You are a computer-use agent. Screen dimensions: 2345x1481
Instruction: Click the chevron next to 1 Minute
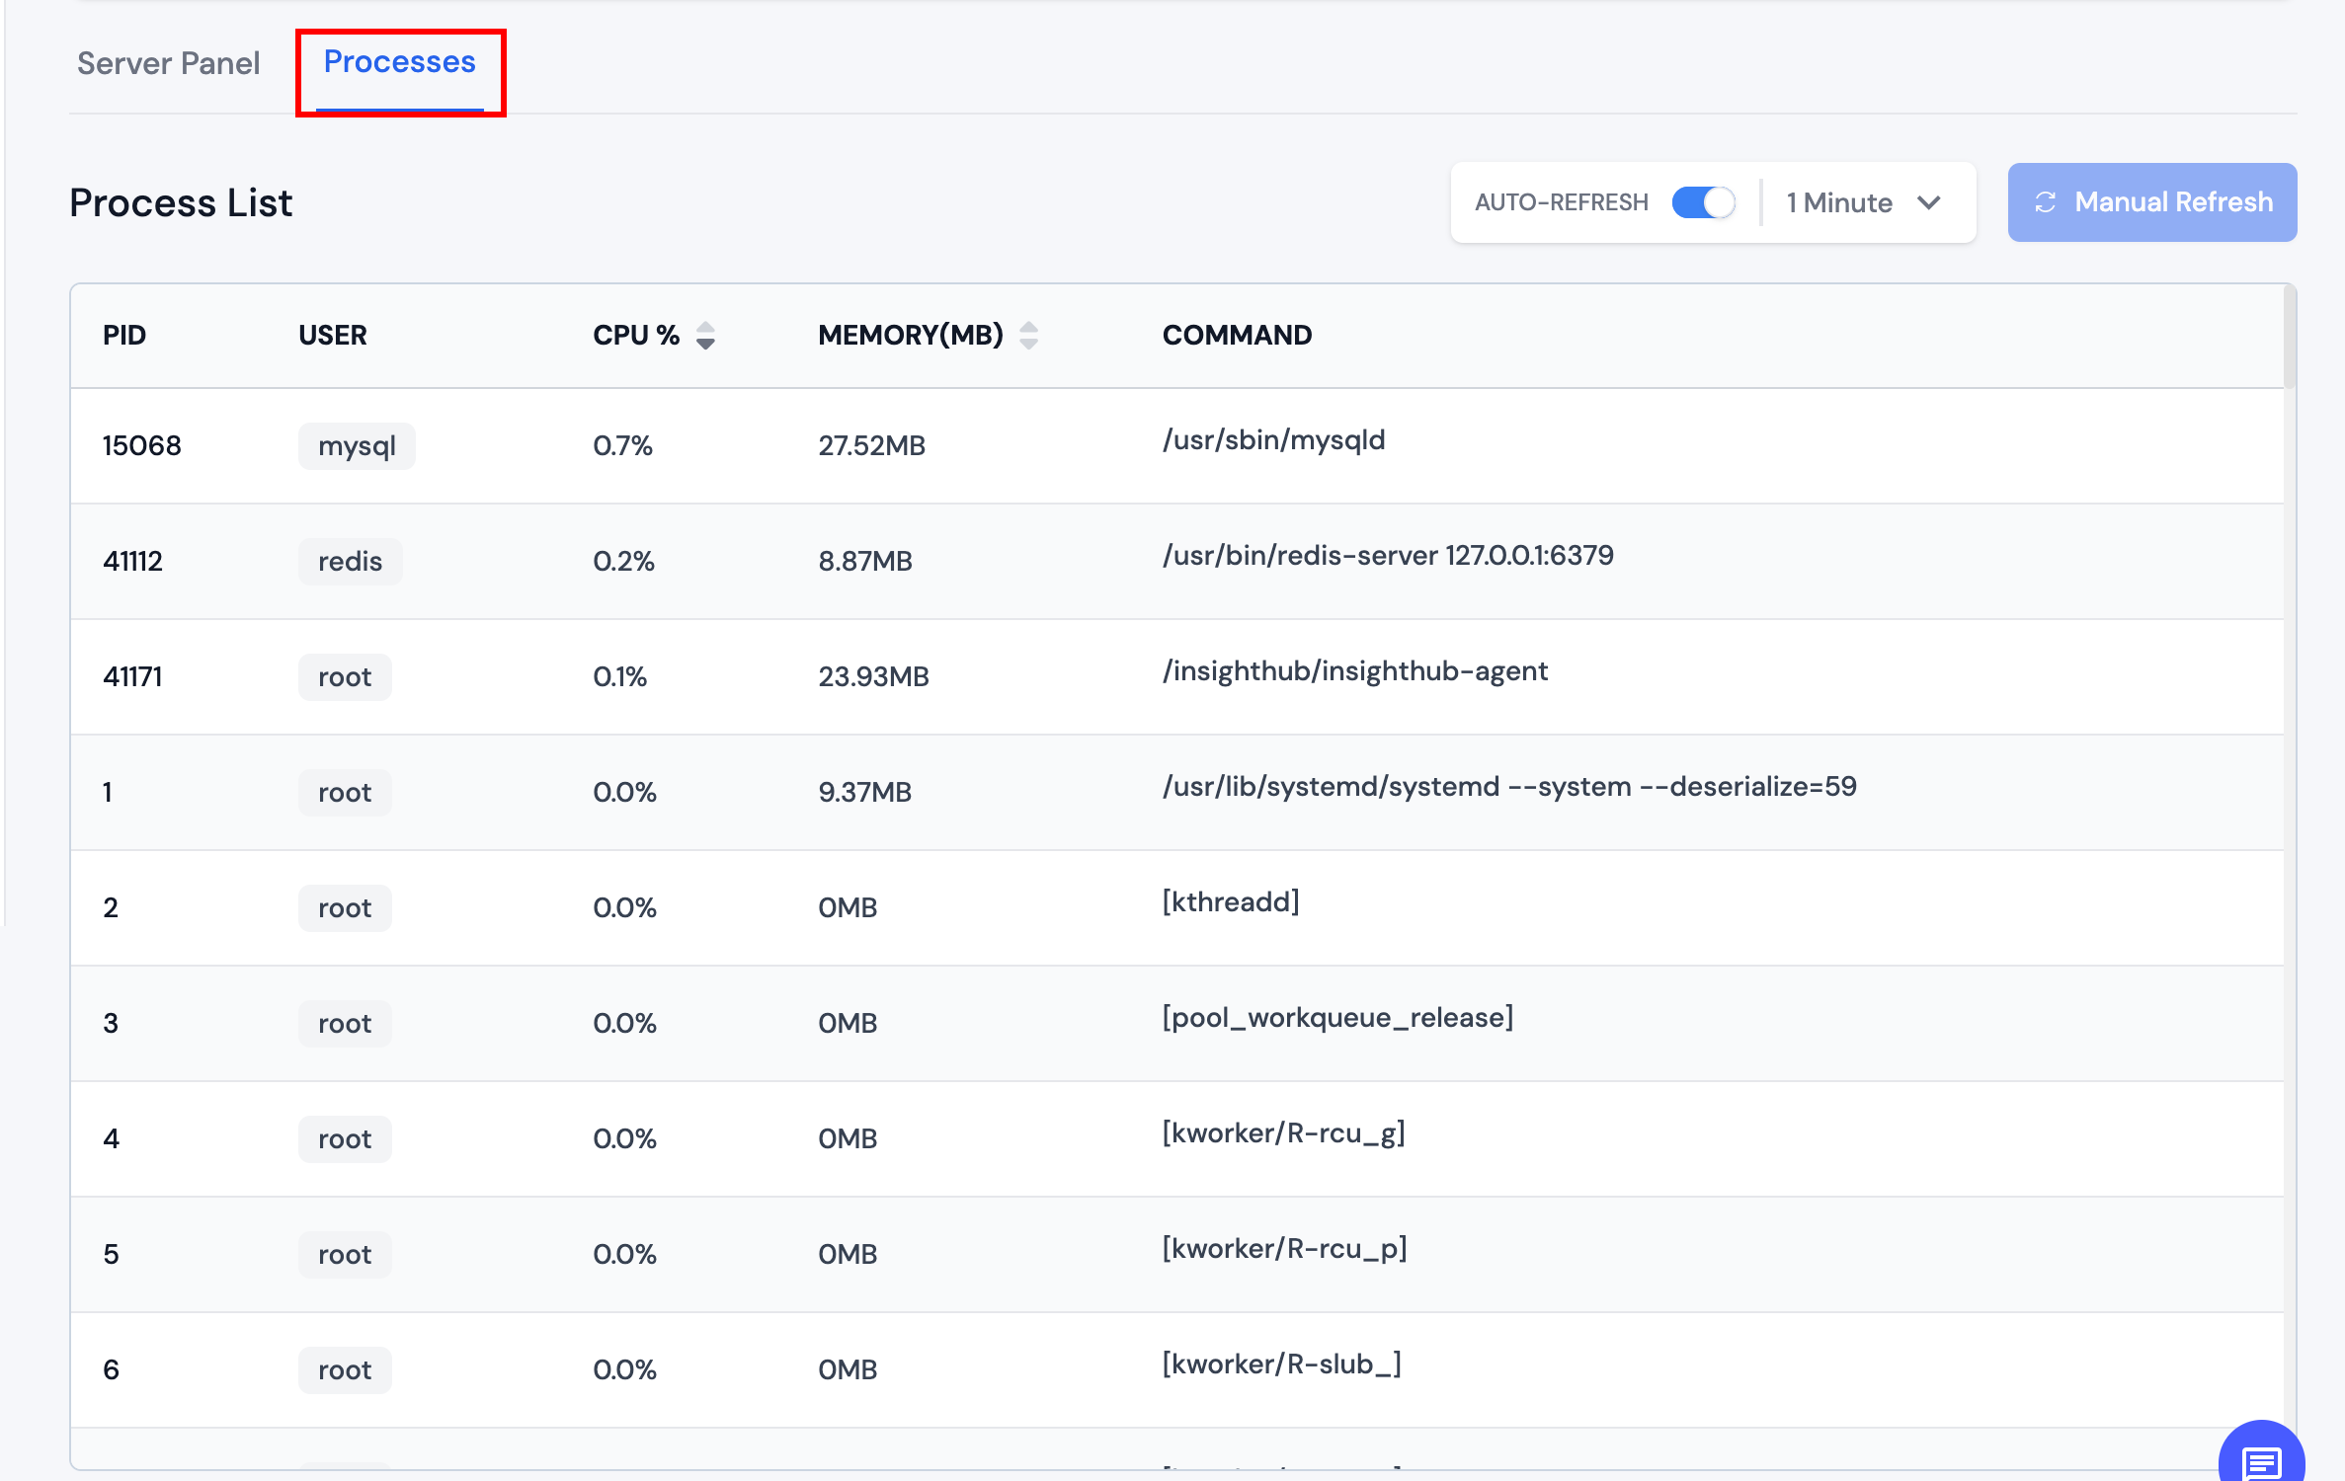pyautogui.click(x=1928, y=202)
